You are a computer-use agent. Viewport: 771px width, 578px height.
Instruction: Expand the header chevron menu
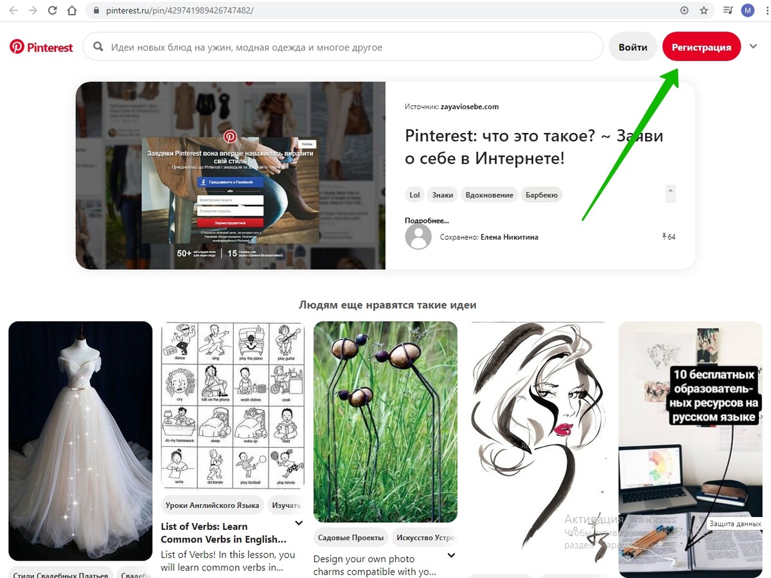click(x=754, y=46)
